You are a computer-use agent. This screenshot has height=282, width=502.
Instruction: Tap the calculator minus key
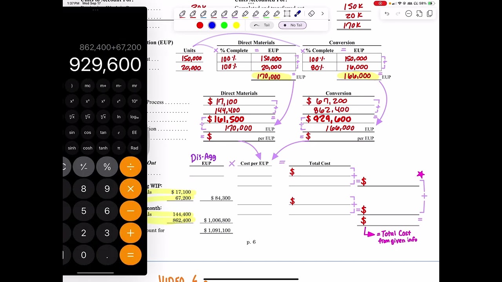[131, 211]
